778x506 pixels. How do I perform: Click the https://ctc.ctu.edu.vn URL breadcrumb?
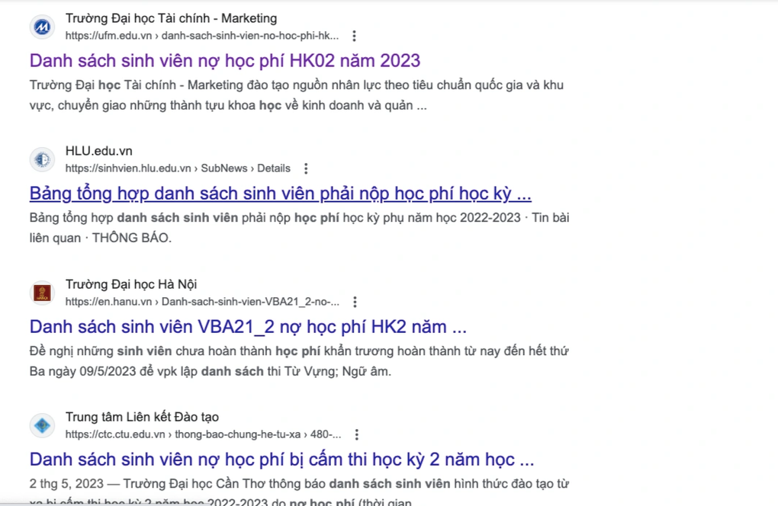(x=204, y=434)
